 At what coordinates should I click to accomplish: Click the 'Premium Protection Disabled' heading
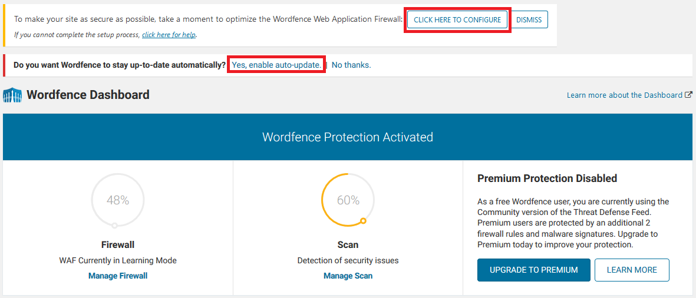(x=547, y=178)
